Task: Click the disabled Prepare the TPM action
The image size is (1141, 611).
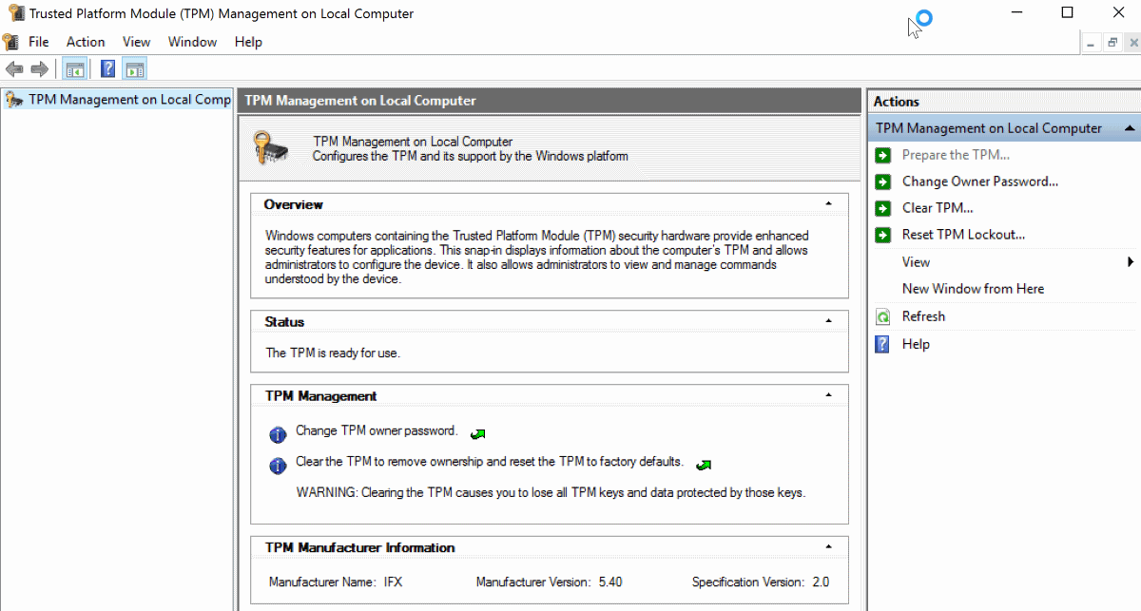Action: click(956, 155)
